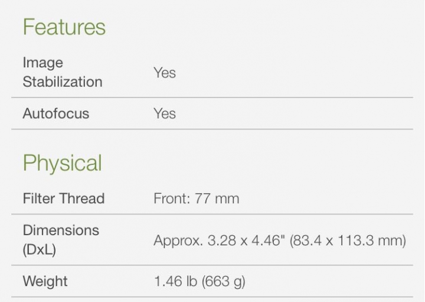Click the Dimensions (DxL) label
This screenshot has width=425, height=302.
tap(61, 240)
